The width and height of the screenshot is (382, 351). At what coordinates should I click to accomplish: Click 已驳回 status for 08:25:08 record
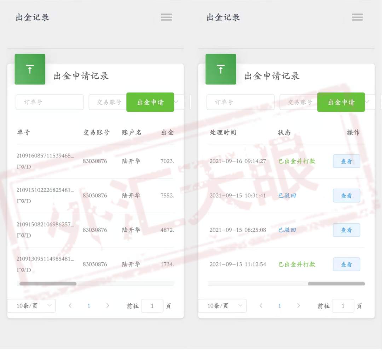(287, 230)
